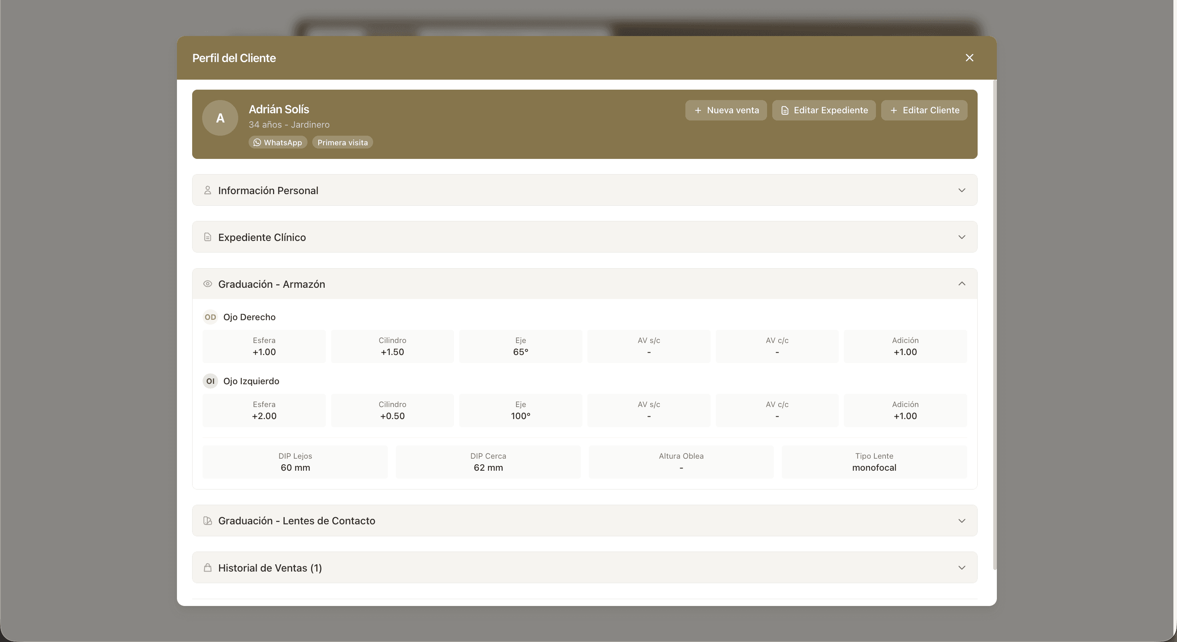The image size is (1177, 642).
Task: Select the OD badge for Ojo Derecho
Action: (x=210, y=317)
